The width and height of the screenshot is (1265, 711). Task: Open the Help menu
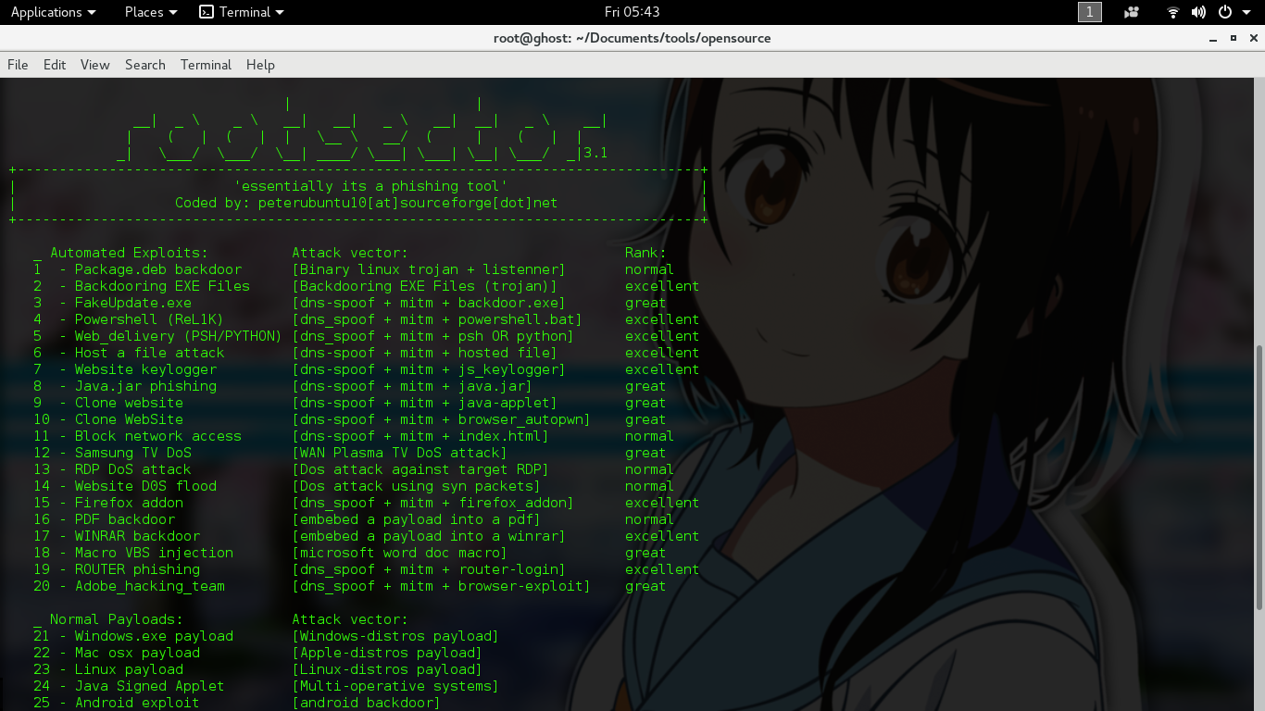(x=260, y=65)
